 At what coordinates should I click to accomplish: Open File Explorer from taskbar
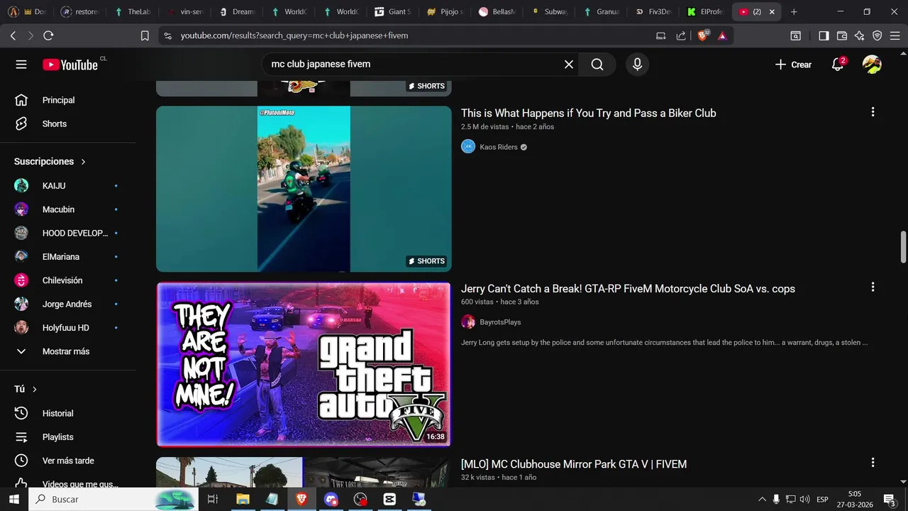(243, 499)
